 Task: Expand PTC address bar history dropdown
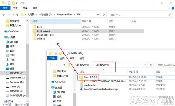pos(98,15)
